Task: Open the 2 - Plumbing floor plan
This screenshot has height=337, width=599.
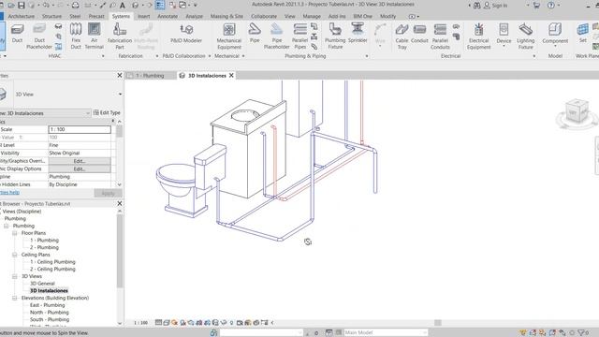Action: point(44,247)
